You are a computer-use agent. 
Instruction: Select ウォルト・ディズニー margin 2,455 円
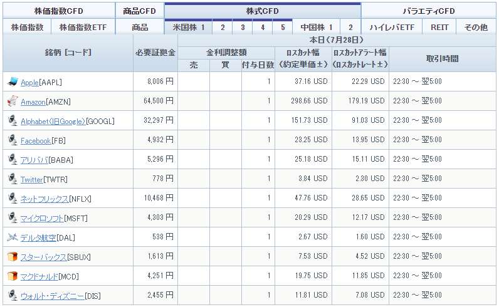(160, 295)
